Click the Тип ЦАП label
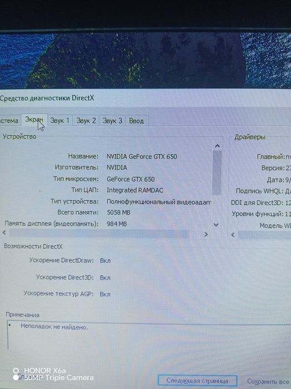 click(x=85, y=190)
